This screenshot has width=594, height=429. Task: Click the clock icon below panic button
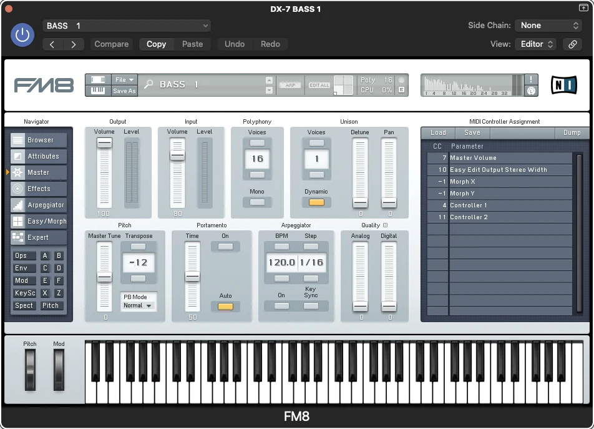pyautogui.click(x=531, y=91)
